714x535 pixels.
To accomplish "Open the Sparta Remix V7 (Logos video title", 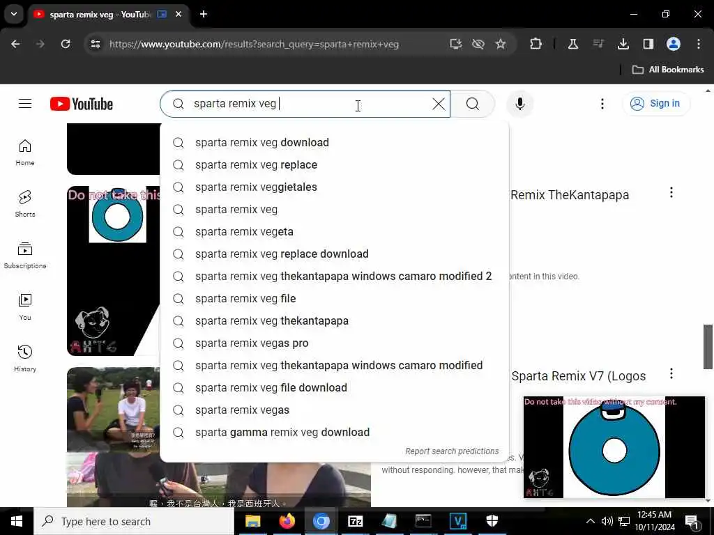I will [578, 375].
